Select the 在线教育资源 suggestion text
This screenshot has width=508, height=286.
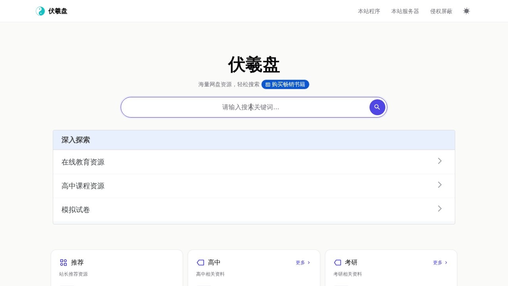coord(83,162)
